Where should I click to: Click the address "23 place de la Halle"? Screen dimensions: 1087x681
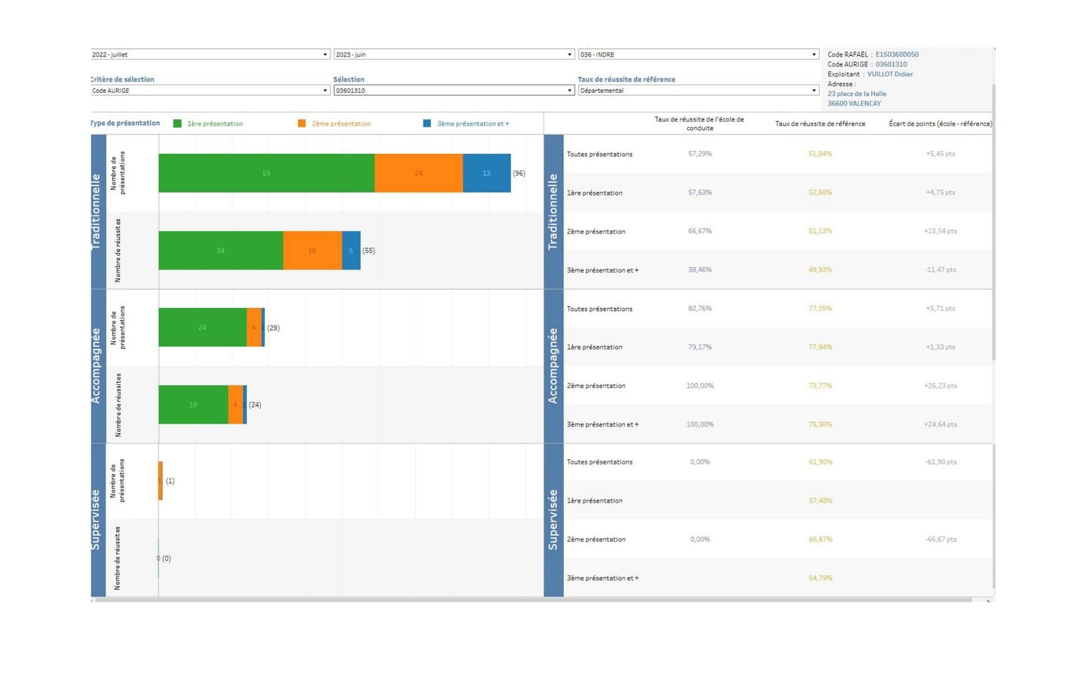point(857,94)
